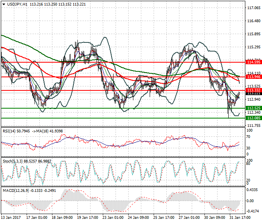Select the 112.085 green support price label

pyautogui.click(x=254, y=118)
